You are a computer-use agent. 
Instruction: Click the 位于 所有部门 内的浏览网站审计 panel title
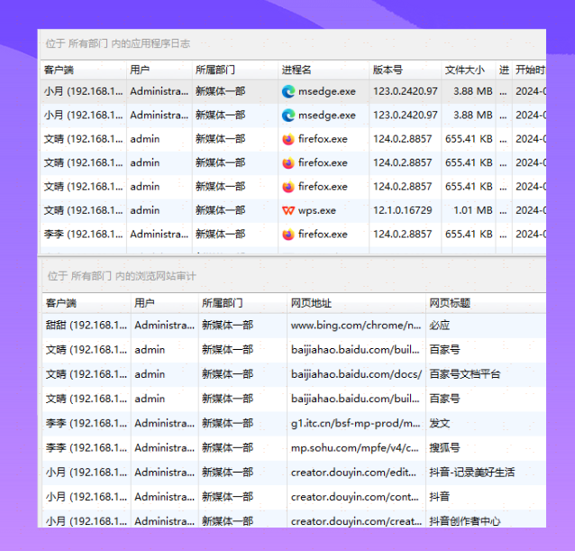(122, 276)
